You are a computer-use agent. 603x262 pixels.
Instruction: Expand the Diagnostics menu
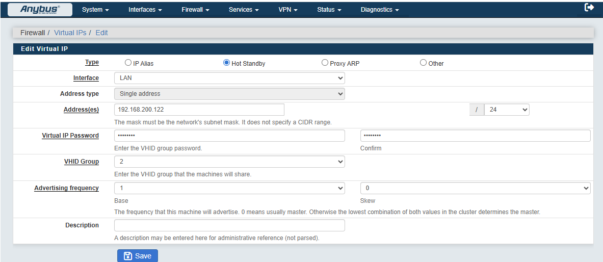point(379,10)
